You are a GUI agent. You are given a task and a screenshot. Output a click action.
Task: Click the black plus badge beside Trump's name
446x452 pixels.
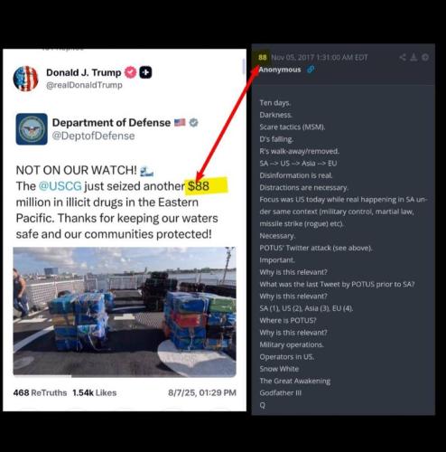click(x=145, y=72)
